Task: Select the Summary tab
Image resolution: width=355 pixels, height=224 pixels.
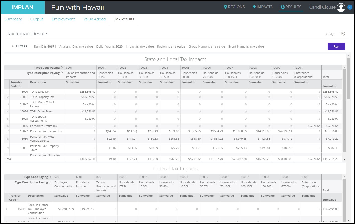Action: point(13,19)
